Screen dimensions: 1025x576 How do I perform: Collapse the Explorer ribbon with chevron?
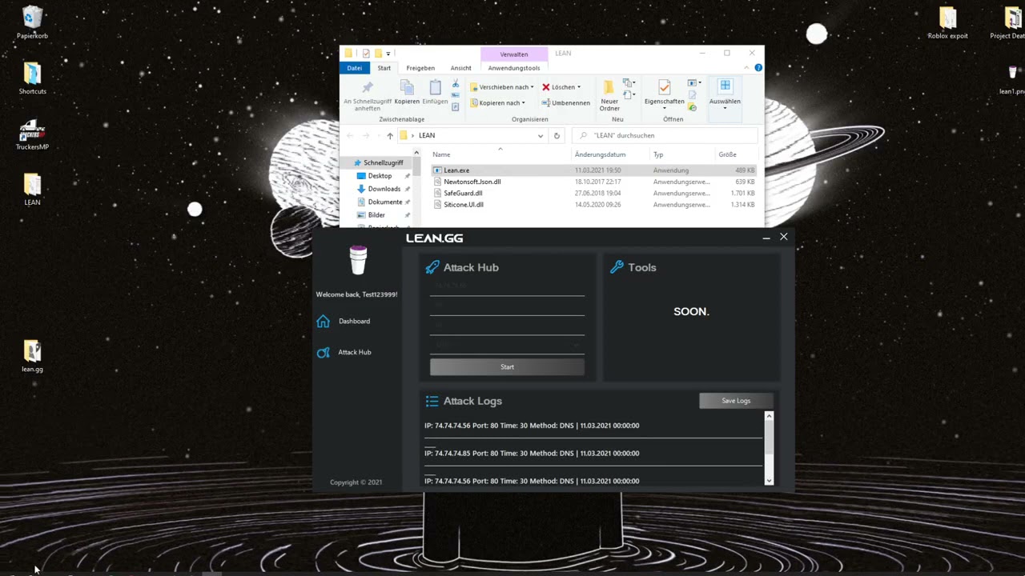746,68
